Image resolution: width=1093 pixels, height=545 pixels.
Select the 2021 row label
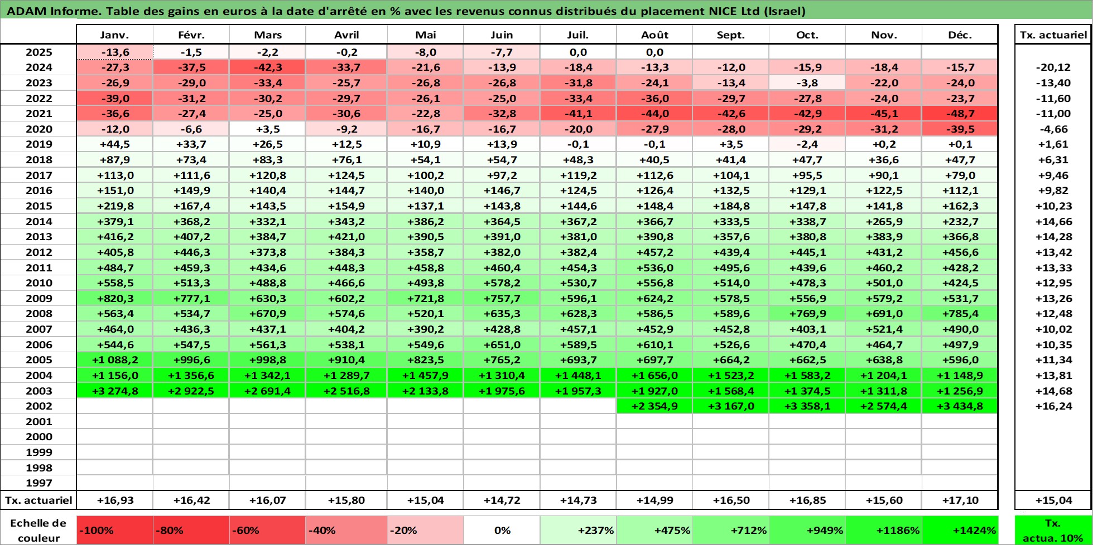pos(38,113)
